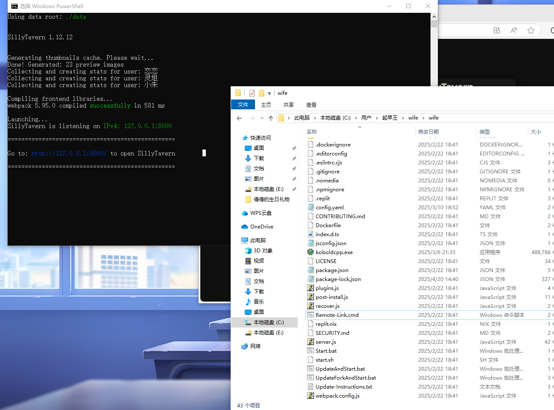This screenshot has width=554, height=410.
Task: Select the start.sh file name
Action: point(325,360)
